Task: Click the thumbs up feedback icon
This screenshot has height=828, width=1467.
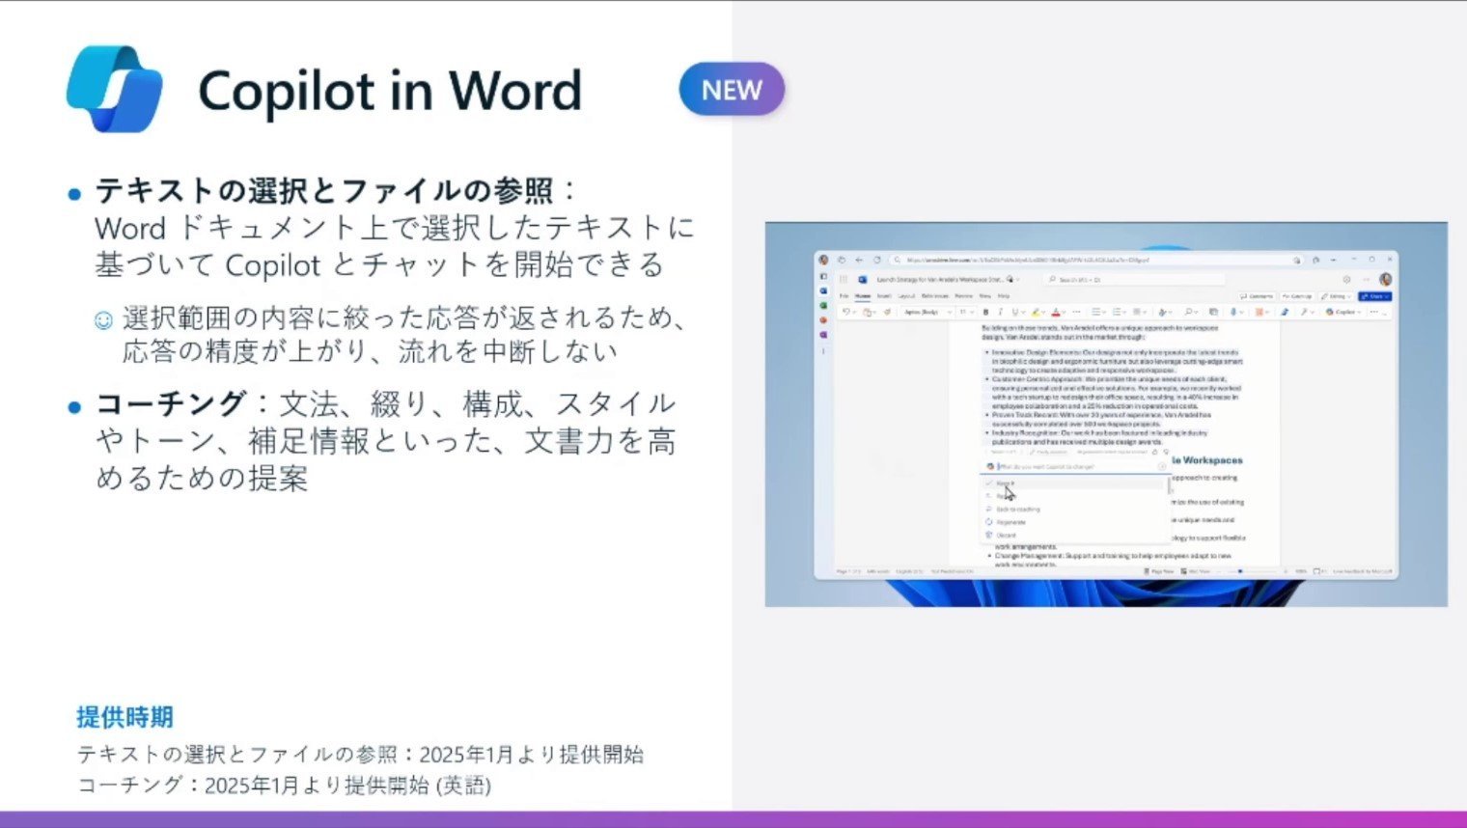Action: click(1155, 452)
